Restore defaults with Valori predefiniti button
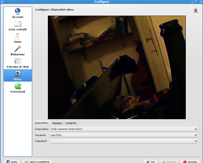203x163 pixels. (37, 162)
